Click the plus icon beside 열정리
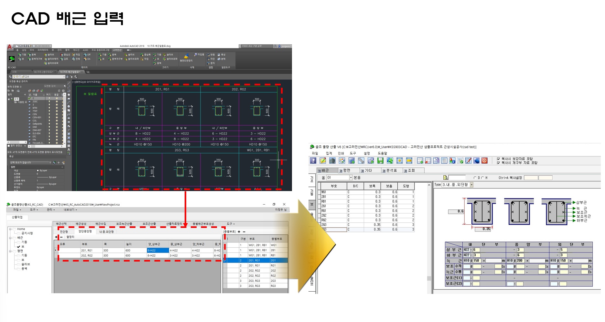The image size is (605, 322). (56, 237)
